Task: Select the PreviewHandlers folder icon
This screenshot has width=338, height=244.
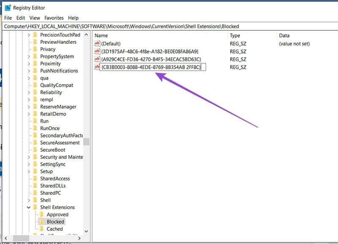Action: tap(35, 42)
